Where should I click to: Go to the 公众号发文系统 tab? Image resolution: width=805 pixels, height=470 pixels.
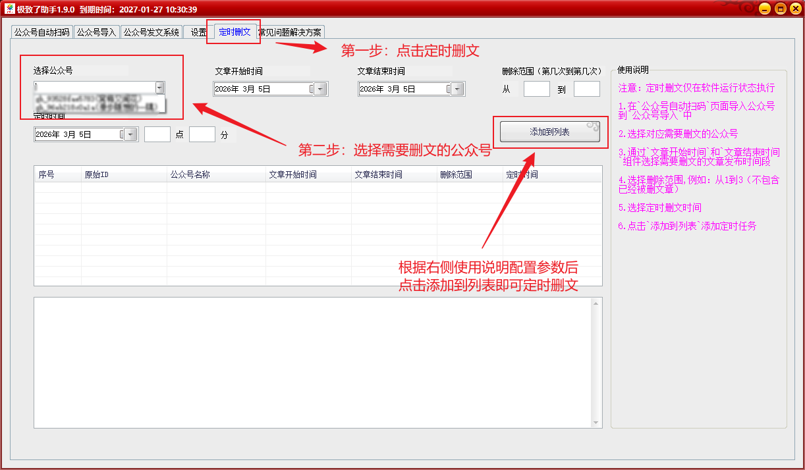(151, 32)
